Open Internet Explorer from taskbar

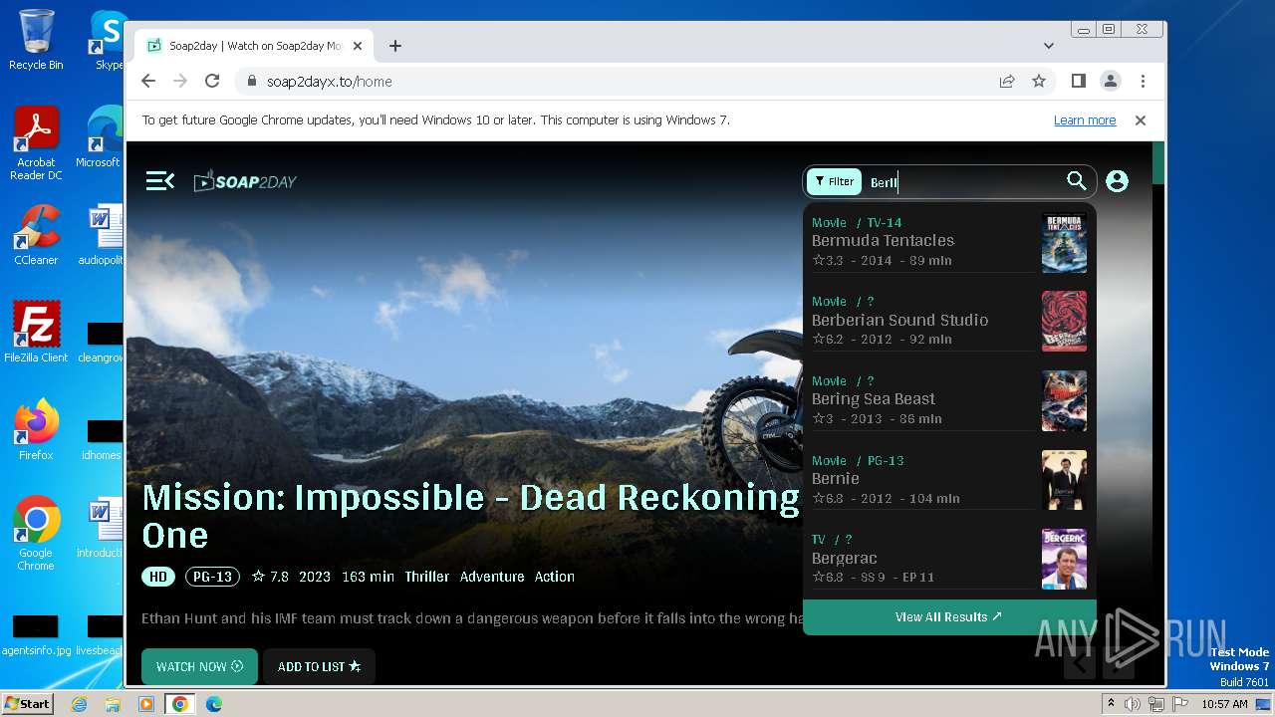(79, 704)
